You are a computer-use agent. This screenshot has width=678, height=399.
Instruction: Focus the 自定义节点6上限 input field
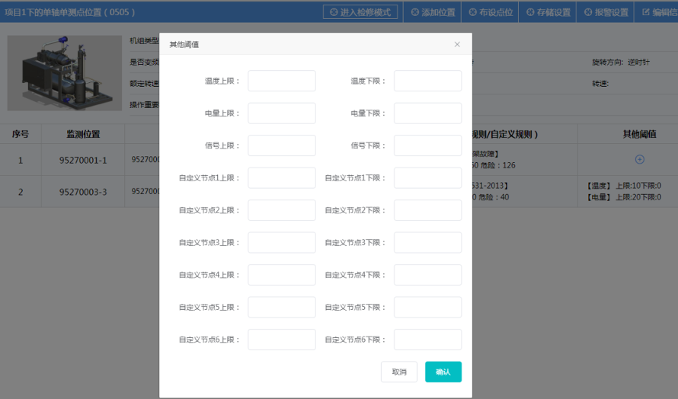coord(282,340)
